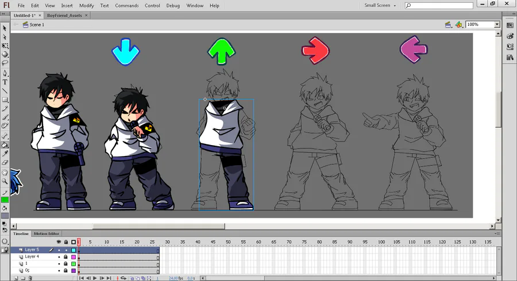Open the Insert menu

(x=67, y=6)
